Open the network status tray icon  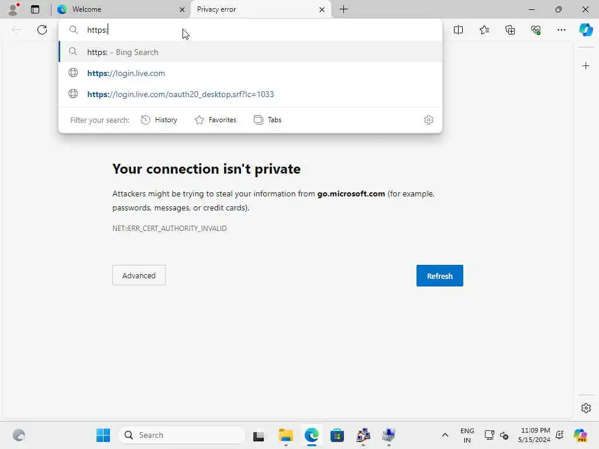point(490,435)
